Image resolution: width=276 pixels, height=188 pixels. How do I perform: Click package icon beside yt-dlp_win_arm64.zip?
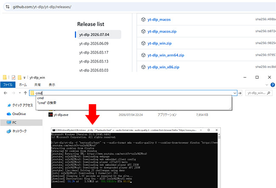[x=143, y=55]
